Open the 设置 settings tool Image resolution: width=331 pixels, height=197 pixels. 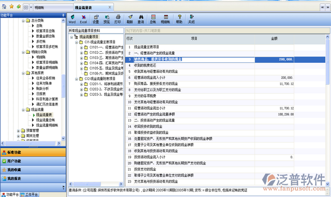(96, 19)
